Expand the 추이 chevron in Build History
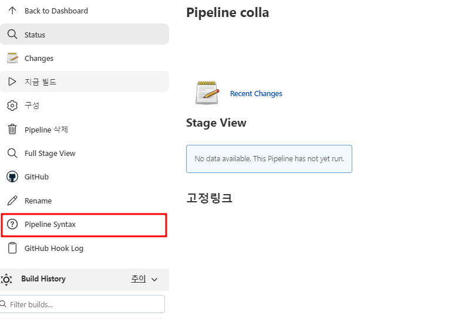 pyautogui.click(x=154, y=280)
